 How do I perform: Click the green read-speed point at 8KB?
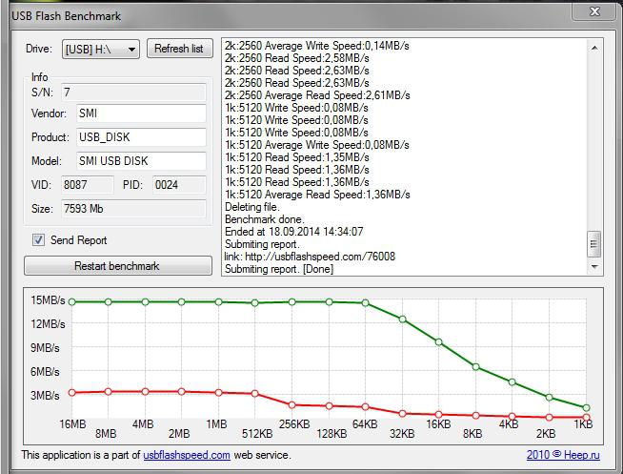pyautogui.click(x=475, y=366)
